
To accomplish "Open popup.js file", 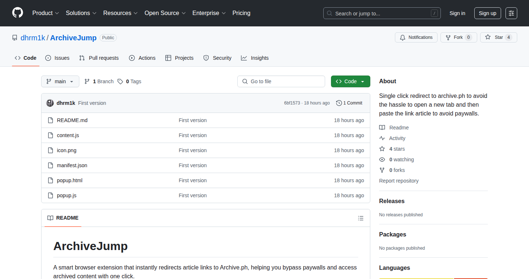I will 66,195.
